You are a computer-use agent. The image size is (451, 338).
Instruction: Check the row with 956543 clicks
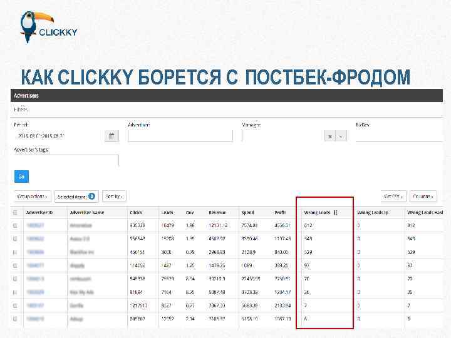pos(15,239)
